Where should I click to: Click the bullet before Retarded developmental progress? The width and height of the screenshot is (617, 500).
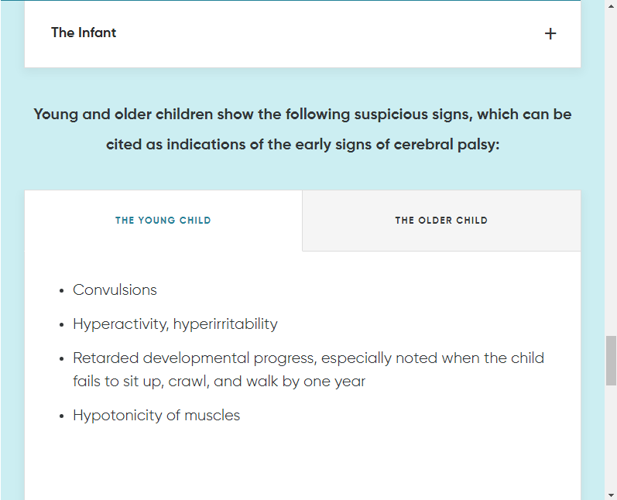[61, 359]
